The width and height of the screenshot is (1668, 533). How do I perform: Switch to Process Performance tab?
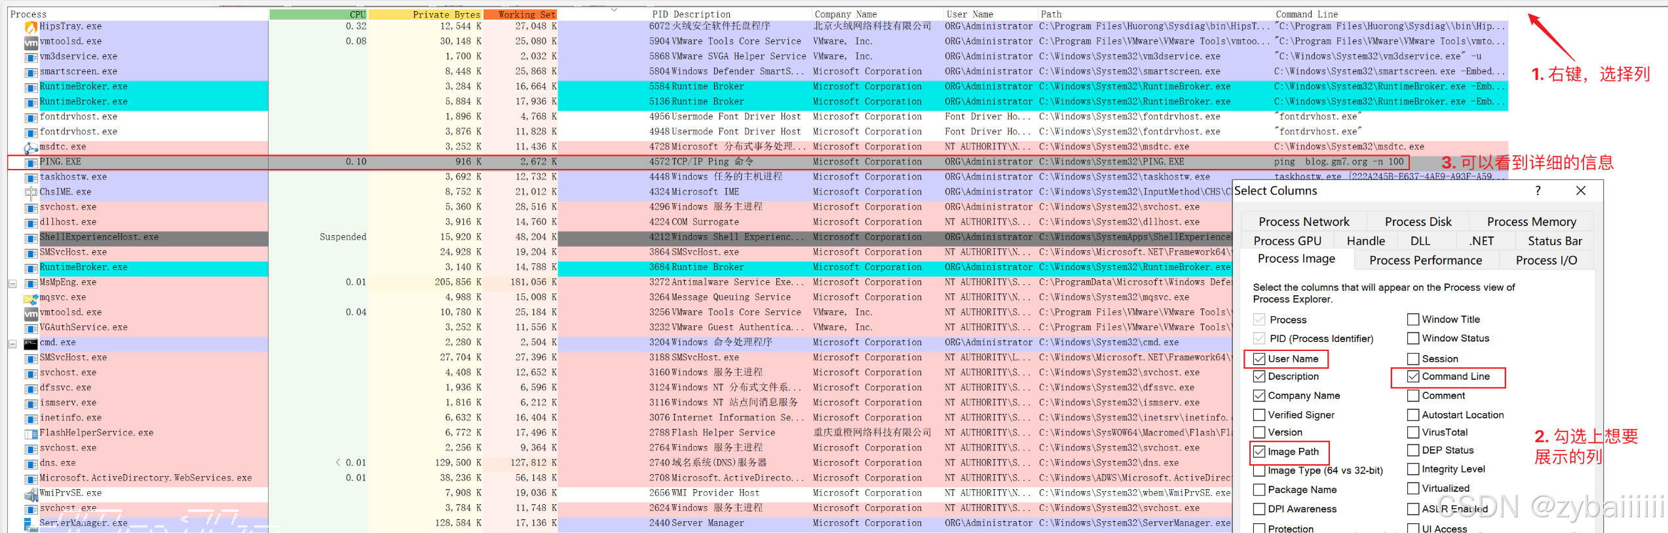[x=1425, y=261]
